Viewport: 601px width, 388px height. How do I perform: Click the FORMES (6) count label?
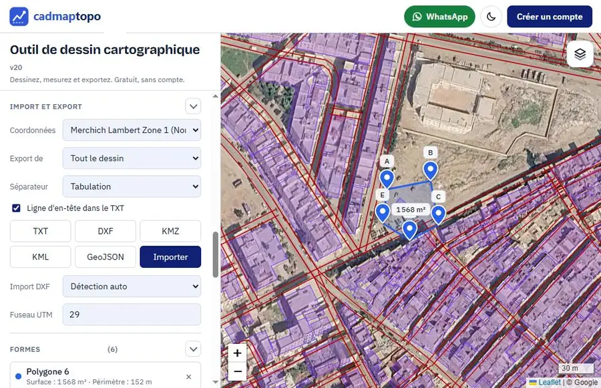tap(112, 349)
